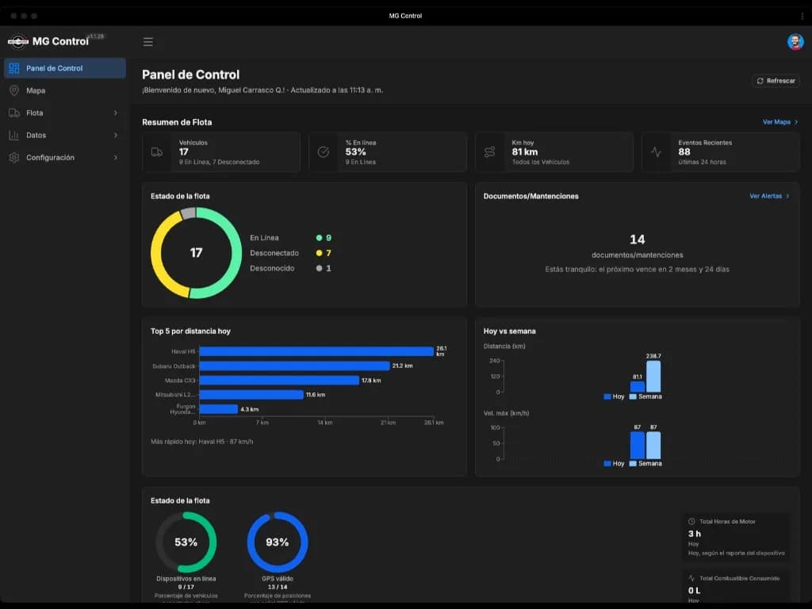Viewport: 812px width, 609px height.
Task: Click the fleet status donut chart showing 17
Action: (197, 253)
